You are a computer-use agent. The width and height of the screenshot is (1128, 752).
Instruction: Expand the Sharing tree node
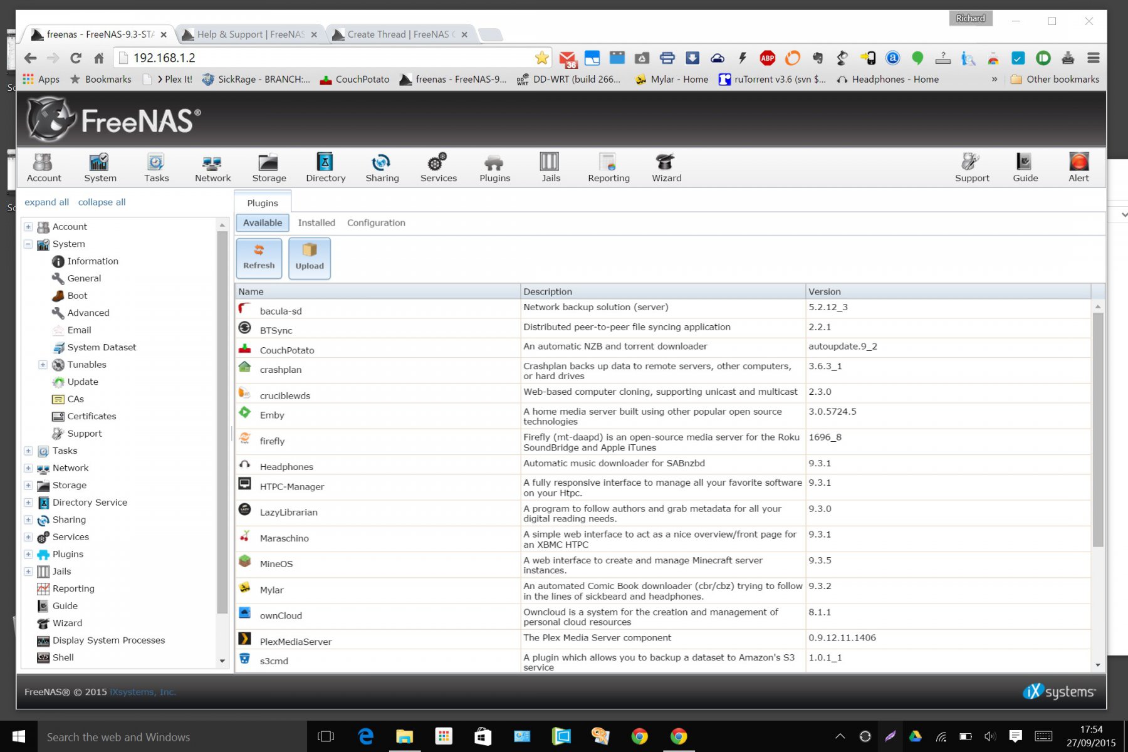click(28, 520)
